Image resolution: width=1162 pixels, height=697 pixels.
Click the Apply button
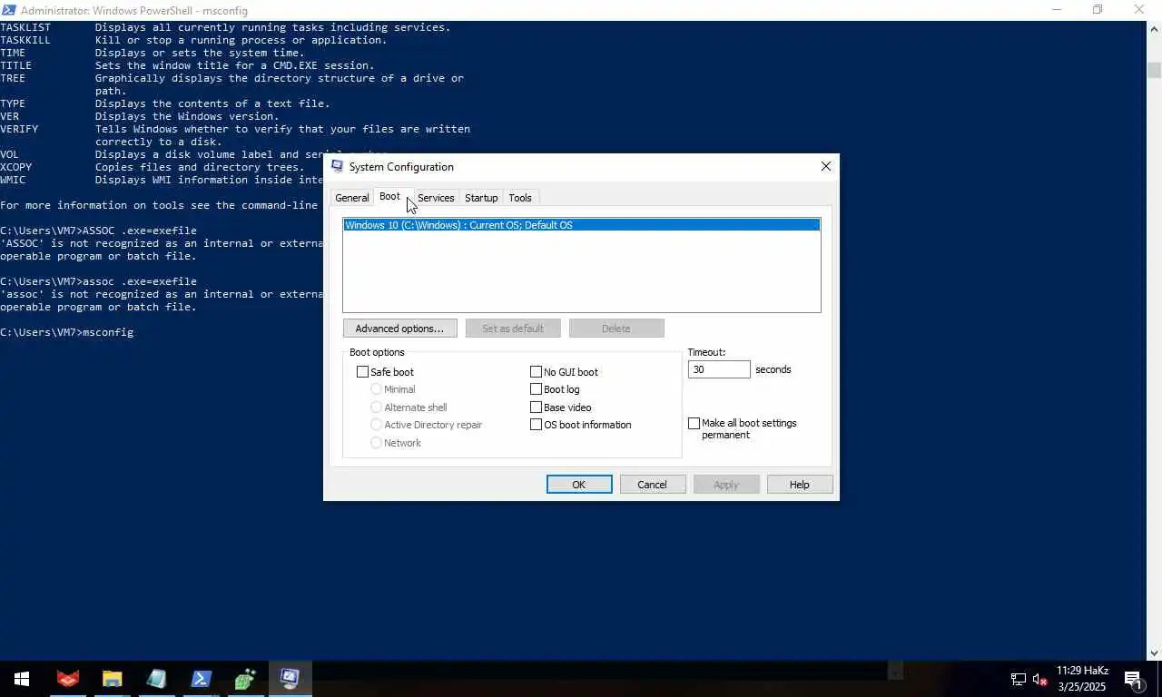[726, 485]
